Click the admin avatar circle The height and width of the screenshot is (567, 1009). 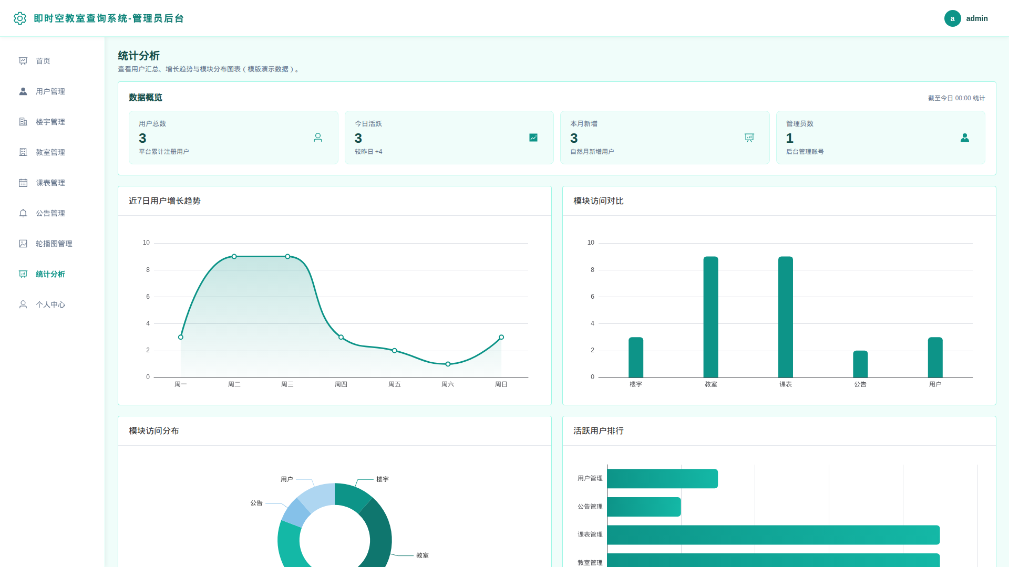(952, 18)
